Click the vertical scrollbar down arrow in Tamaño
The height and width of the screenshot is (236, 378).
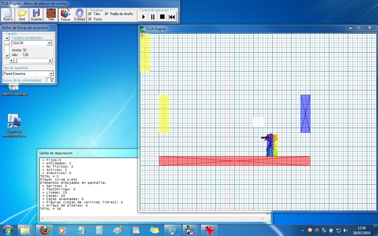pos(7,56)
